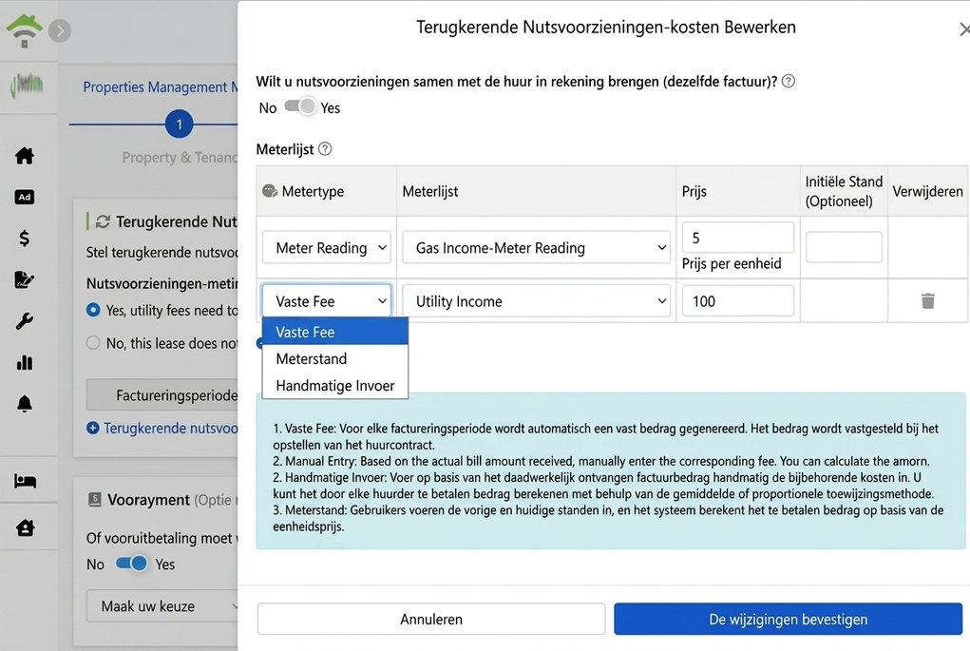Open the Home icon in sidebar
The image size is (970, 651).
(25, 155)
